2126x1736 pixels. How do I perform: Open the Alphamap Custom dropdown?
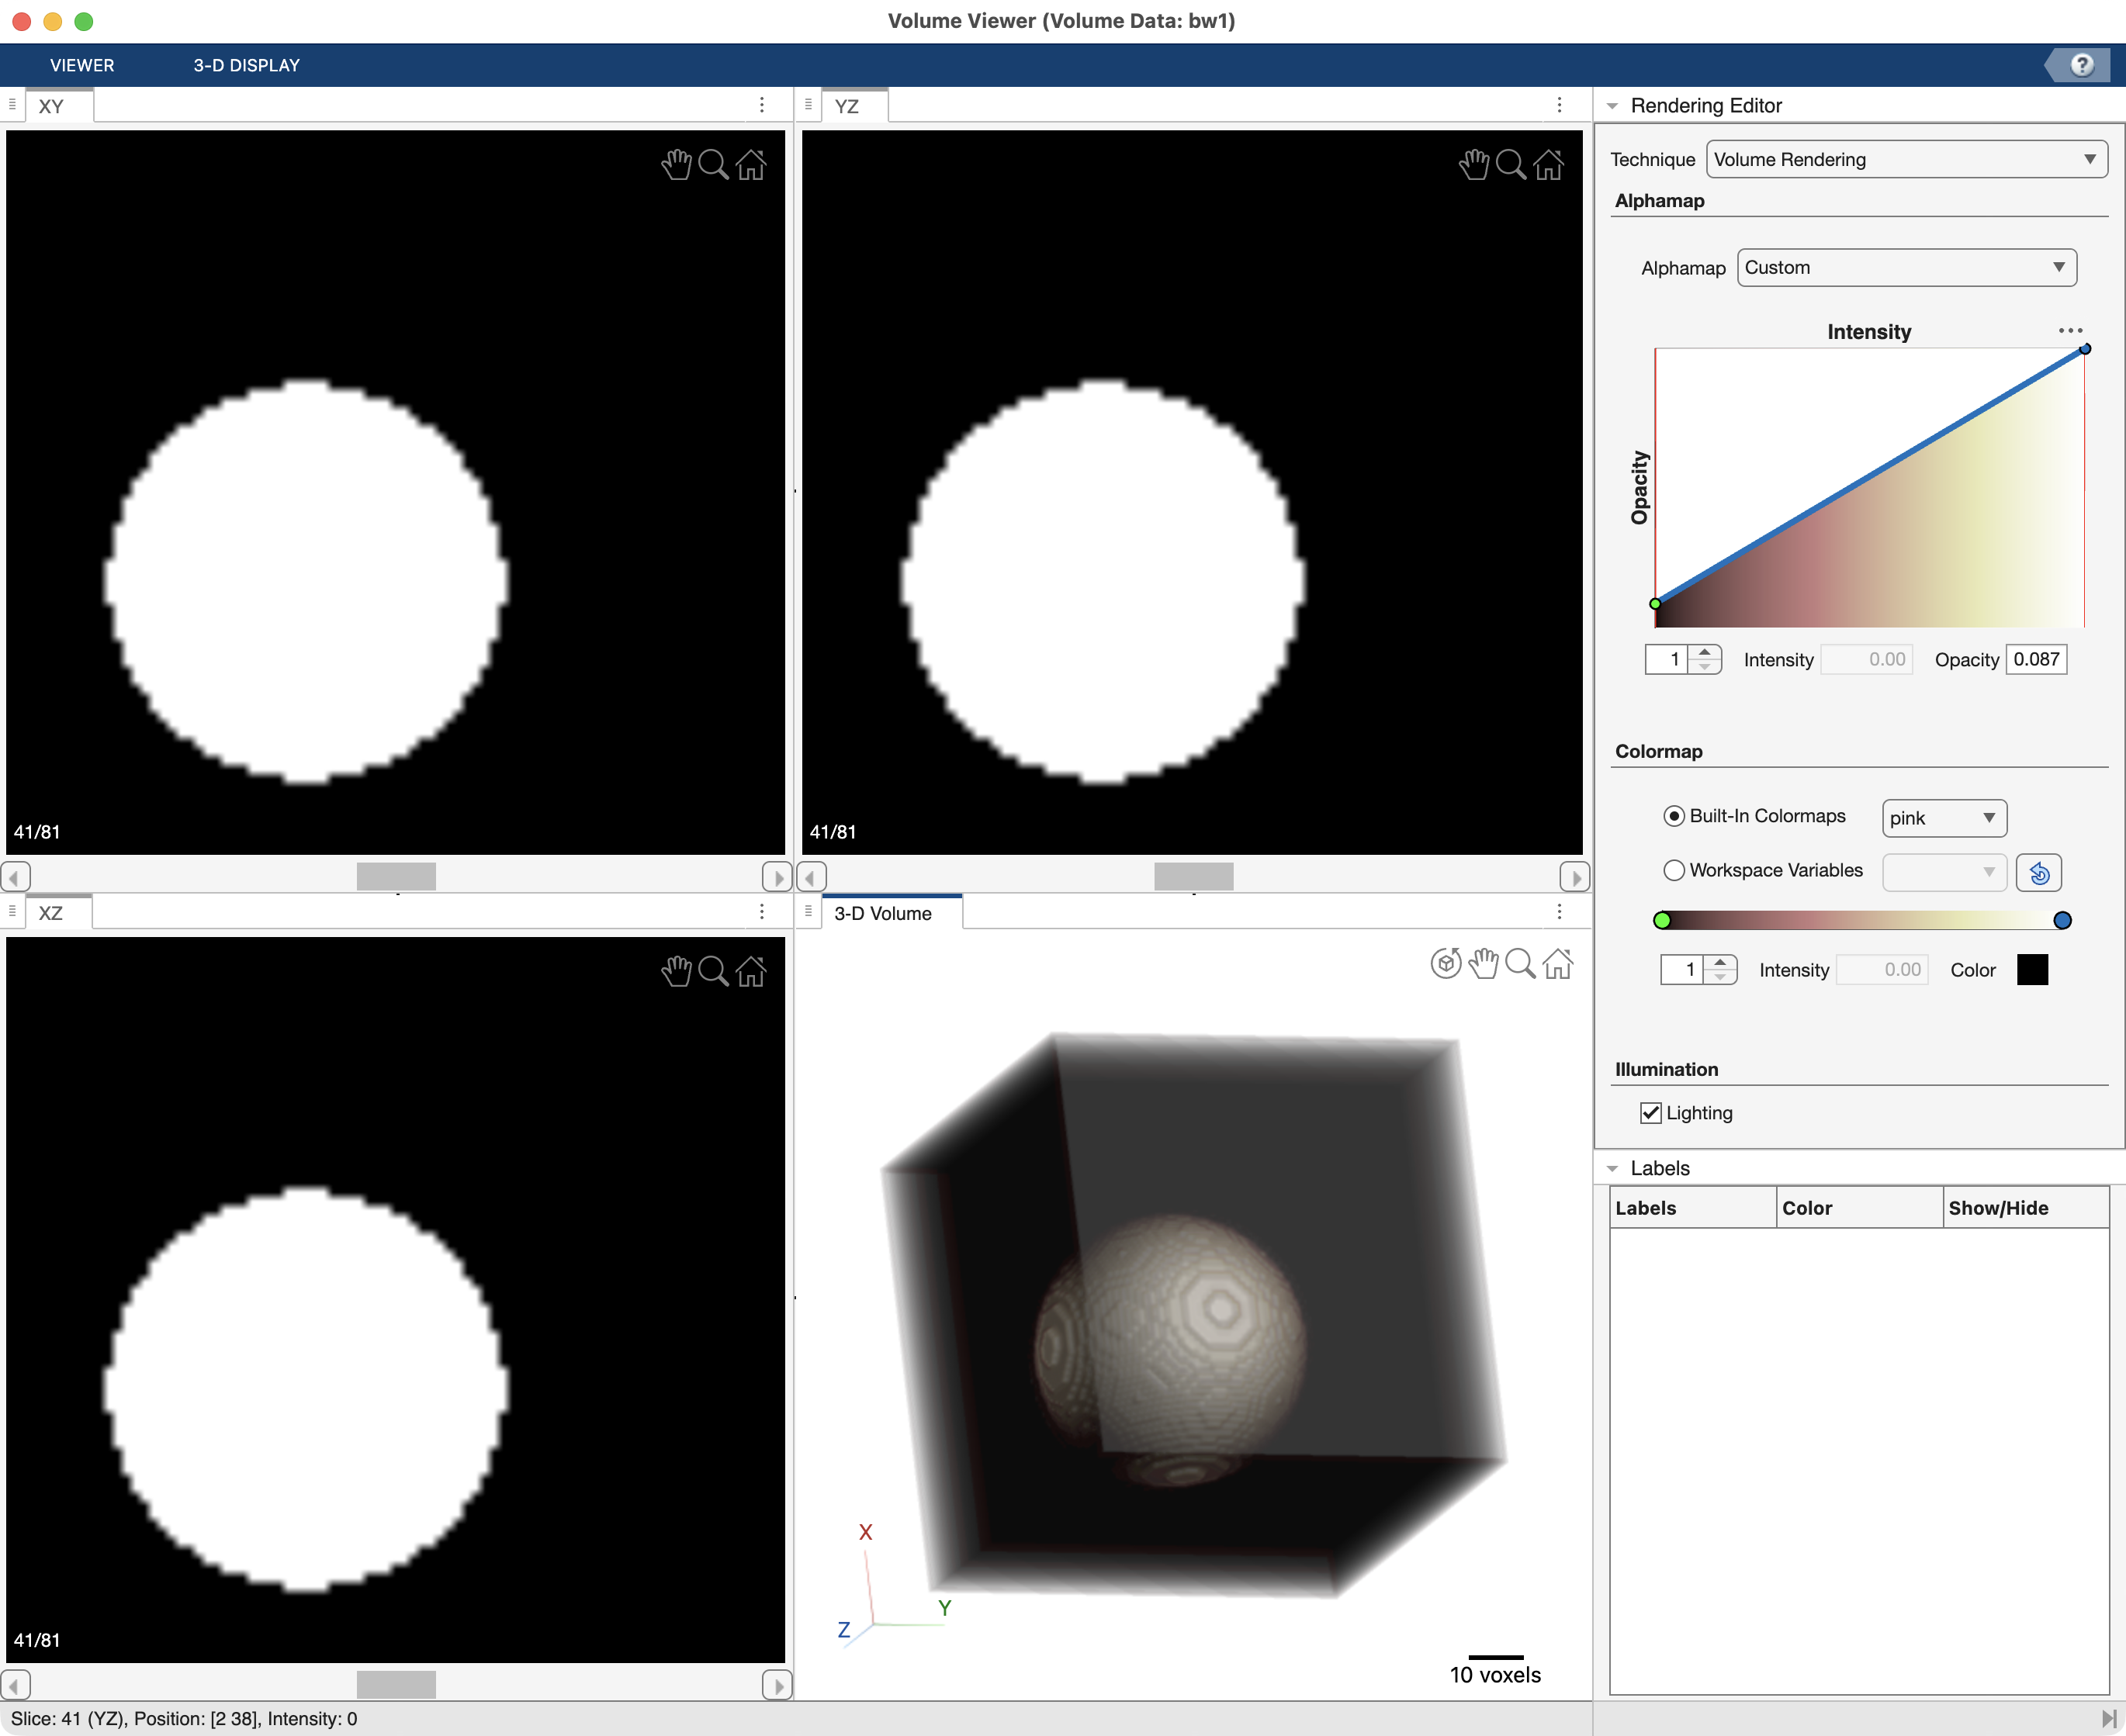pos(1906,267)
